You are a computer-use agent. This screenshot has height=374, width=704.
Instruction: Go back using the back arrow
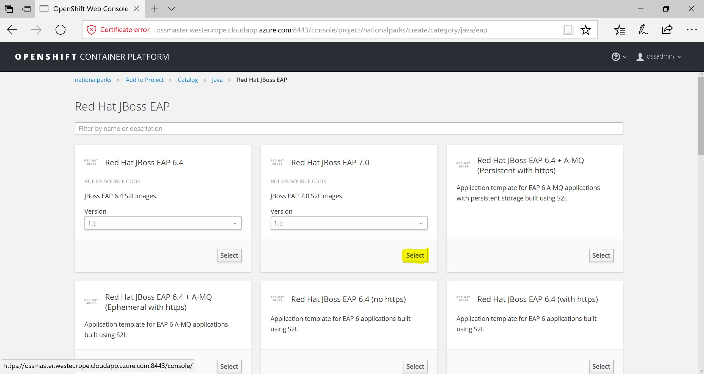(x=12, y=30)
